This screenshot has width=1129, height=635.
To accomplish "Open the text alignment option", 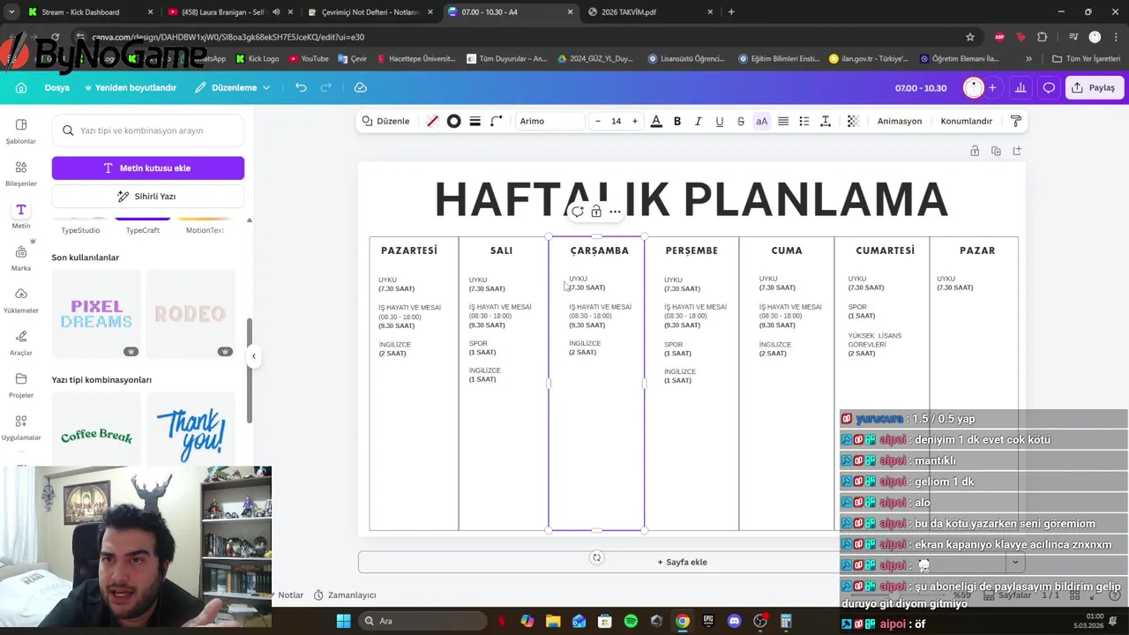I will tap(783, 121).
